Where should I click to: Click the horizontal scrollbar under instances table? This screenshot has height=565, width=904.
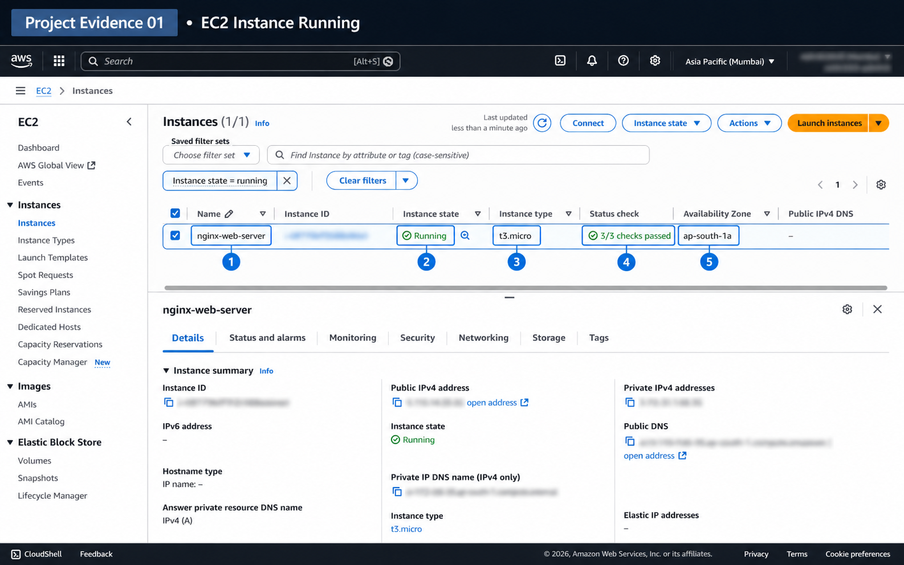click(526, 288)
